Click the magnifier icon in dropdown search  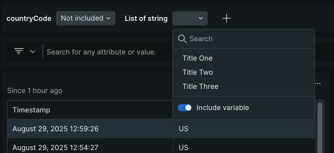coord(182,39)
